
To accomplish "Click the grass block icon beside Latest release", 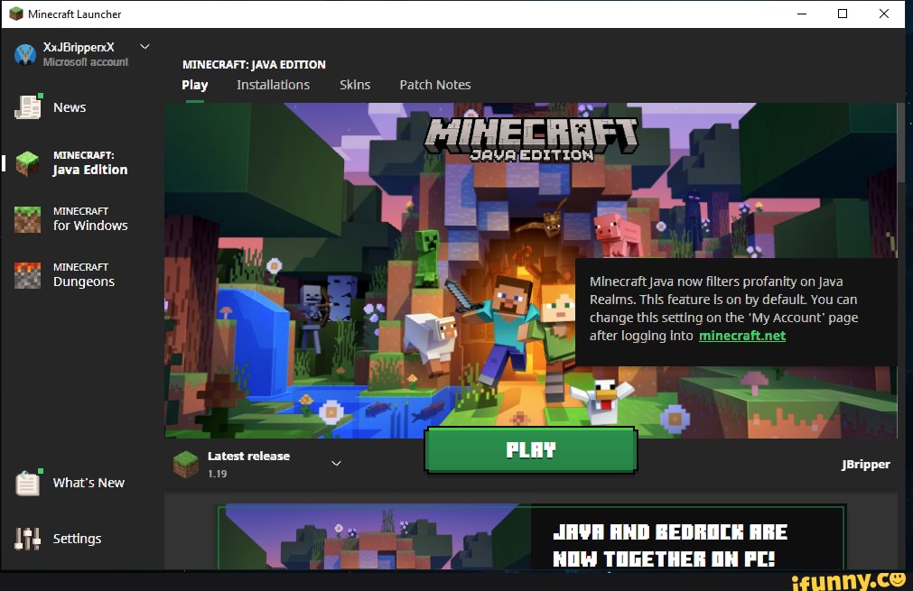I will click(x=186, y=463).
